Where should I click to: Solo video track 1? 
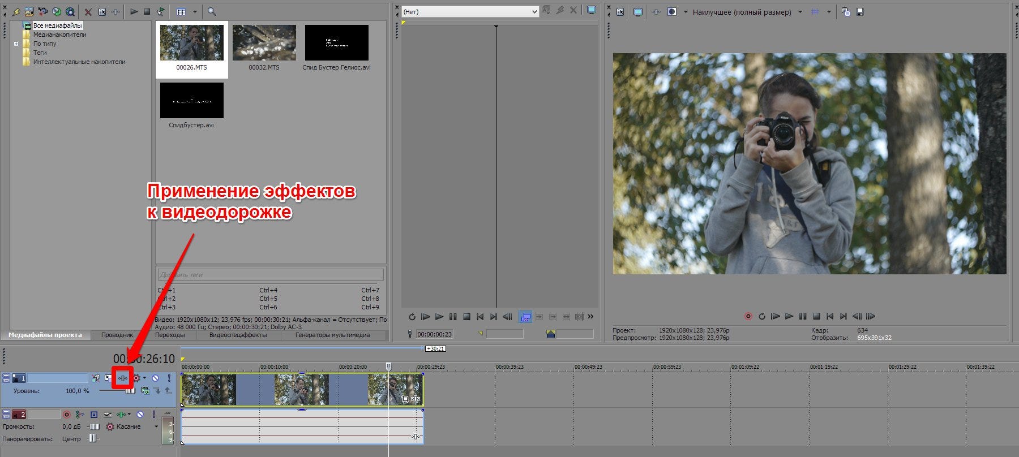pos(169,378)
